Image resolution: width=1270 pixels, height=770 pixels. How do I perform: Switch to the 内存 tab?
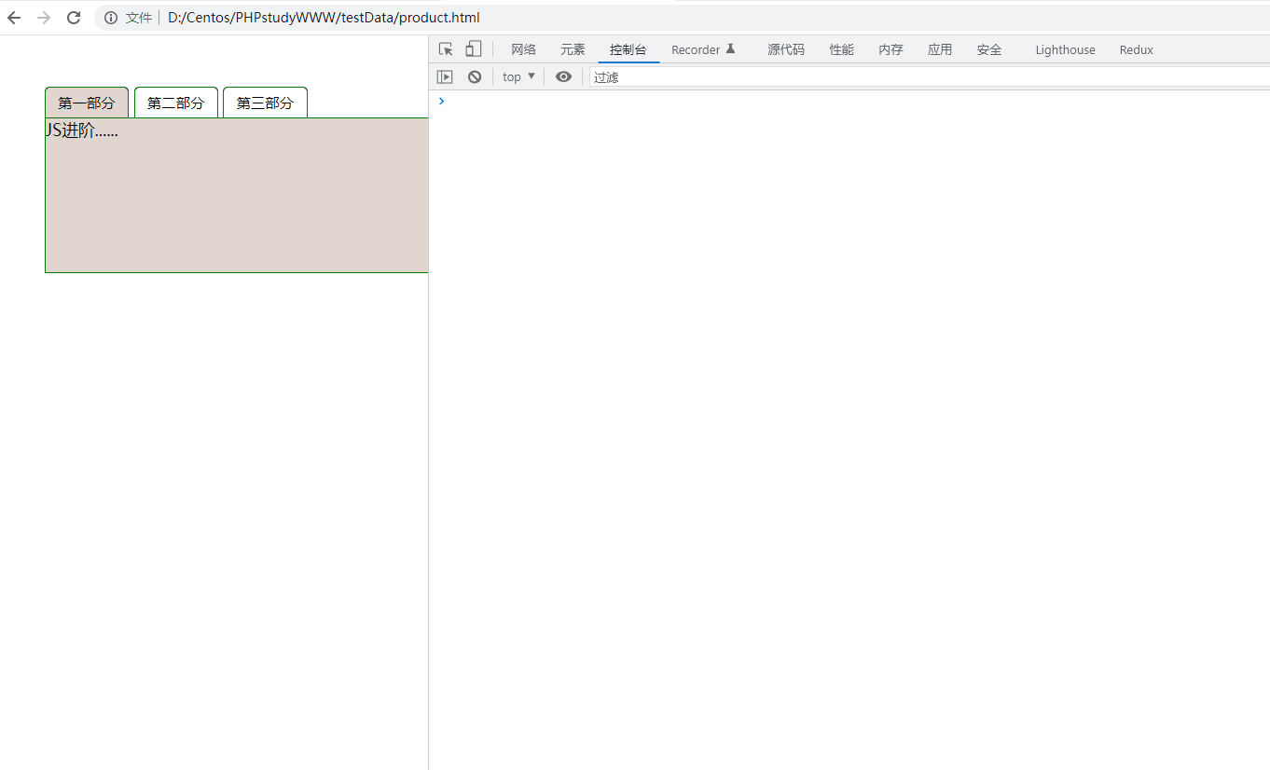click(x=890, y=50)
